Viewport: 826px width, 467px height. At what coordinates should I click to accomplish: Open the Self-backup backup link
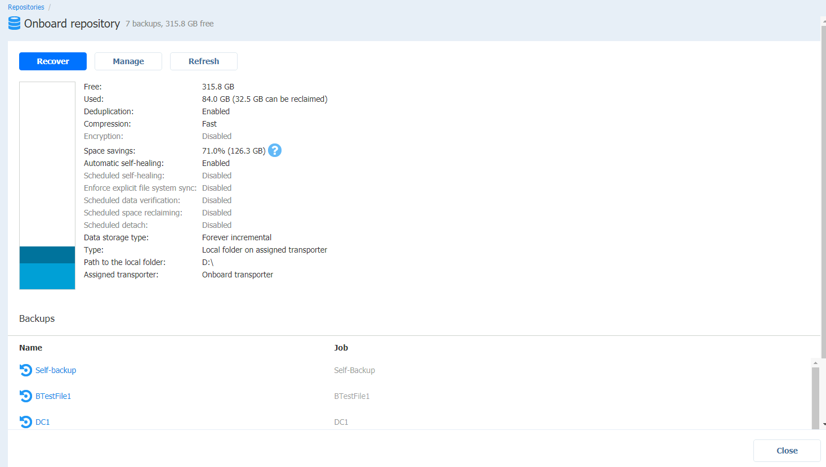(x=56, y=370)
